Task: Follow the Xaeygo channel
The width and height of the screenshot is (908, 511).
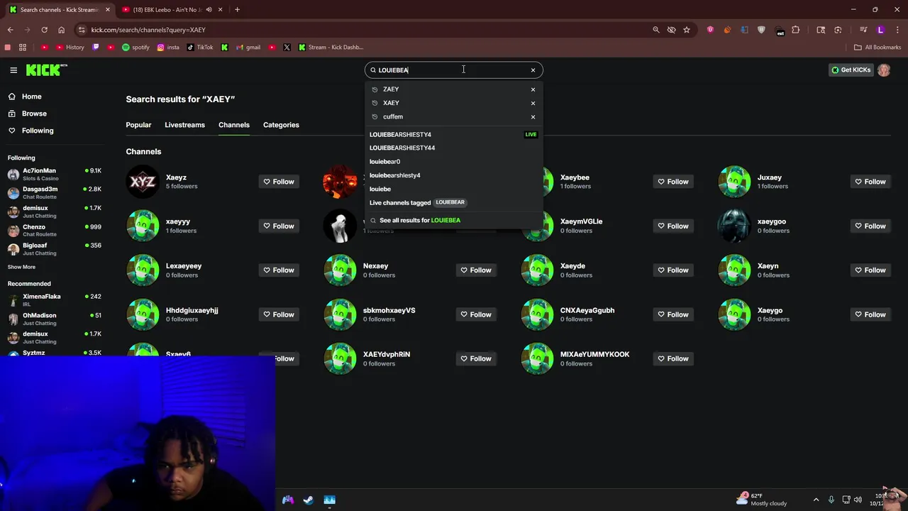Action: point(870,314)
